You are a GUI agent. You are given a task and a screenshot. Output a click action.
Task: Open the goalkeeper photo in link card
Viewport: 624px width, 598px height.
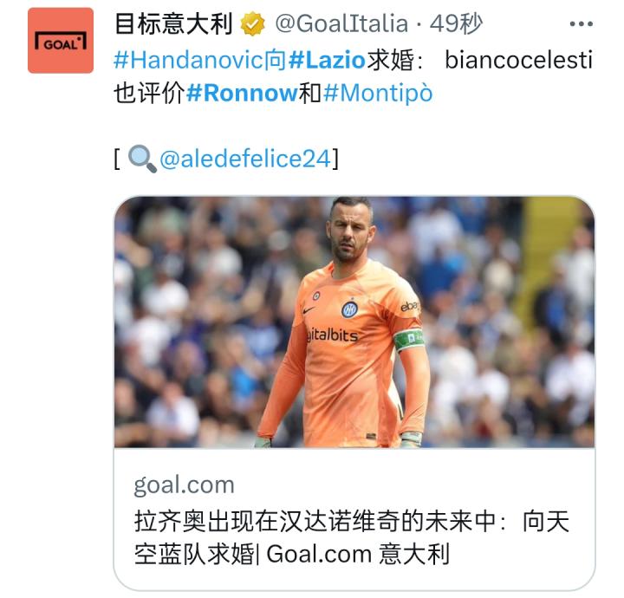click(354, 322)
